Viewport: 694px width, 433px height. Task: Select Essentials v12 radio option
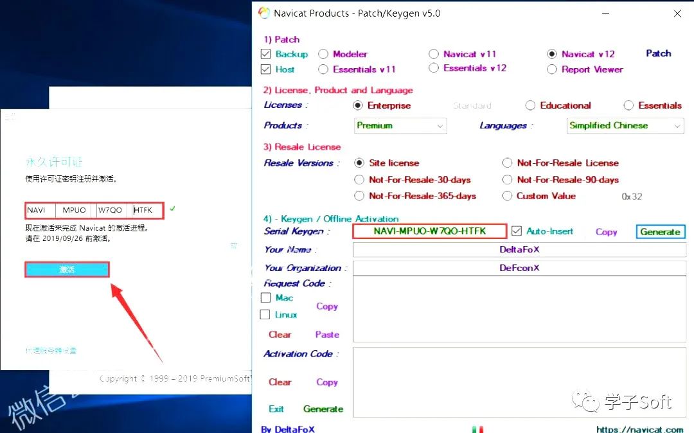434,67
